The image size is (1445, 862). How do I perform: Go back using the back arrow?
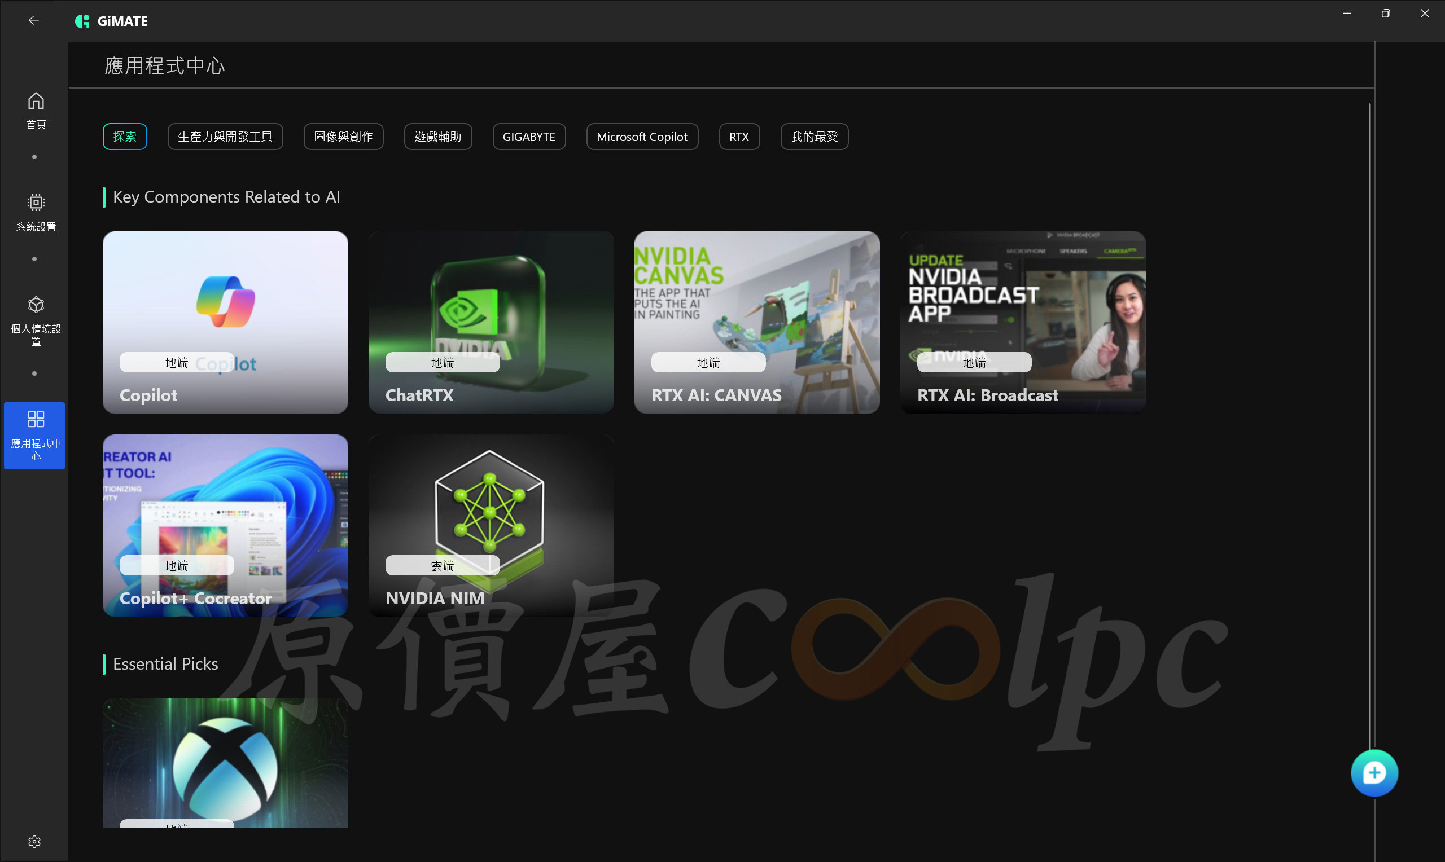34,21
